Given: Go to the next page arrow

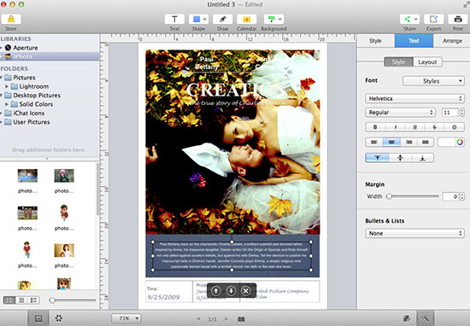Looking at the screenshot, I should pyautogui.click(x=226, y=319).
